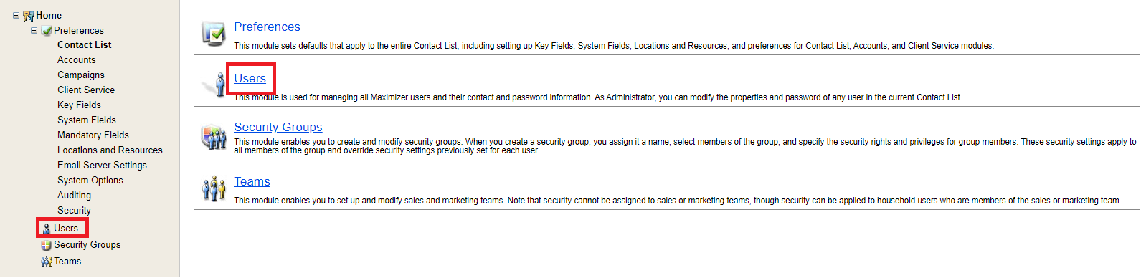The width and height of the screenshot is (1141, 278).
Task: Click the Teams icon in sidebar tree
Action: click(x=47, y=262)
